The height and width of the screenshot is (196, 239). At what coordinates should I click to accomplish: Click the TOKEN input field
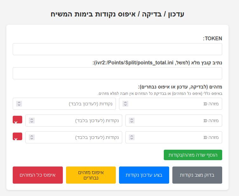tap(117, 49)
